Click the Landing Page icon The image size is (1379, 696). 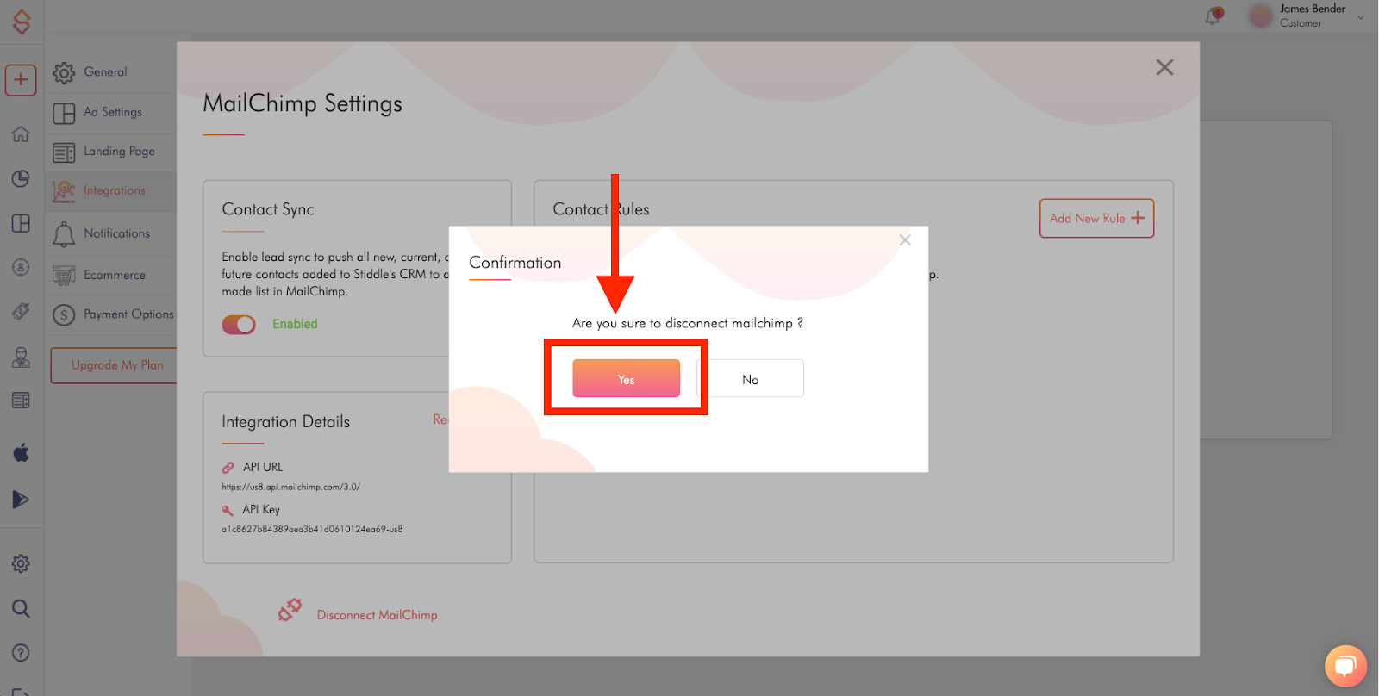coord(64,153)
